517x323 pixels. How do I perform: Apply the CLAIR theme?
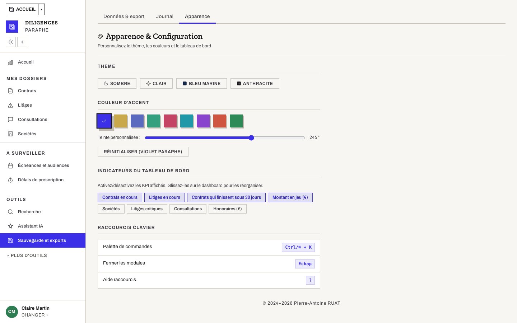coord(156,84)
